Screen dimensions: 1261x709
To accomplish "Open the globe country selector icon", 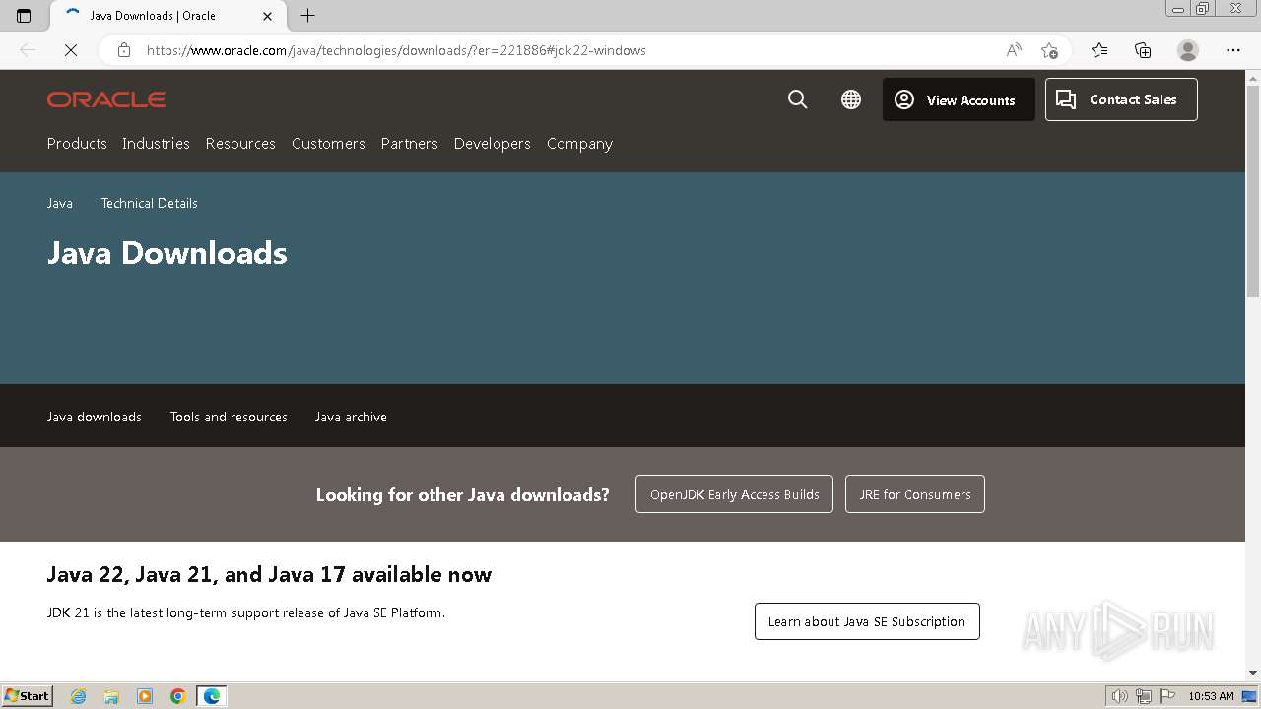I will 851,99.
